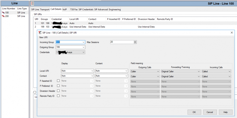
Task: Click the Line Type column header
Action: pos(22,9)
